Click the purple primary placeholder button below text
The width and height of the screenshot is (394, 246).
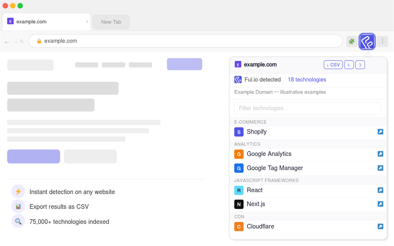point(33,156)
